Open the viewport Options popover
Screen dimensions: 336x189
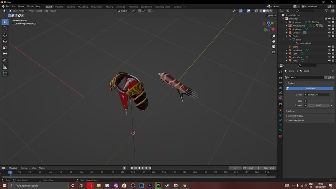[x=270, y=15]
